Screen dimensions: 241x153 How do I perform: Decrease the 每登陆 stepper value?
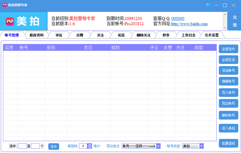click(x=89, y=147)
